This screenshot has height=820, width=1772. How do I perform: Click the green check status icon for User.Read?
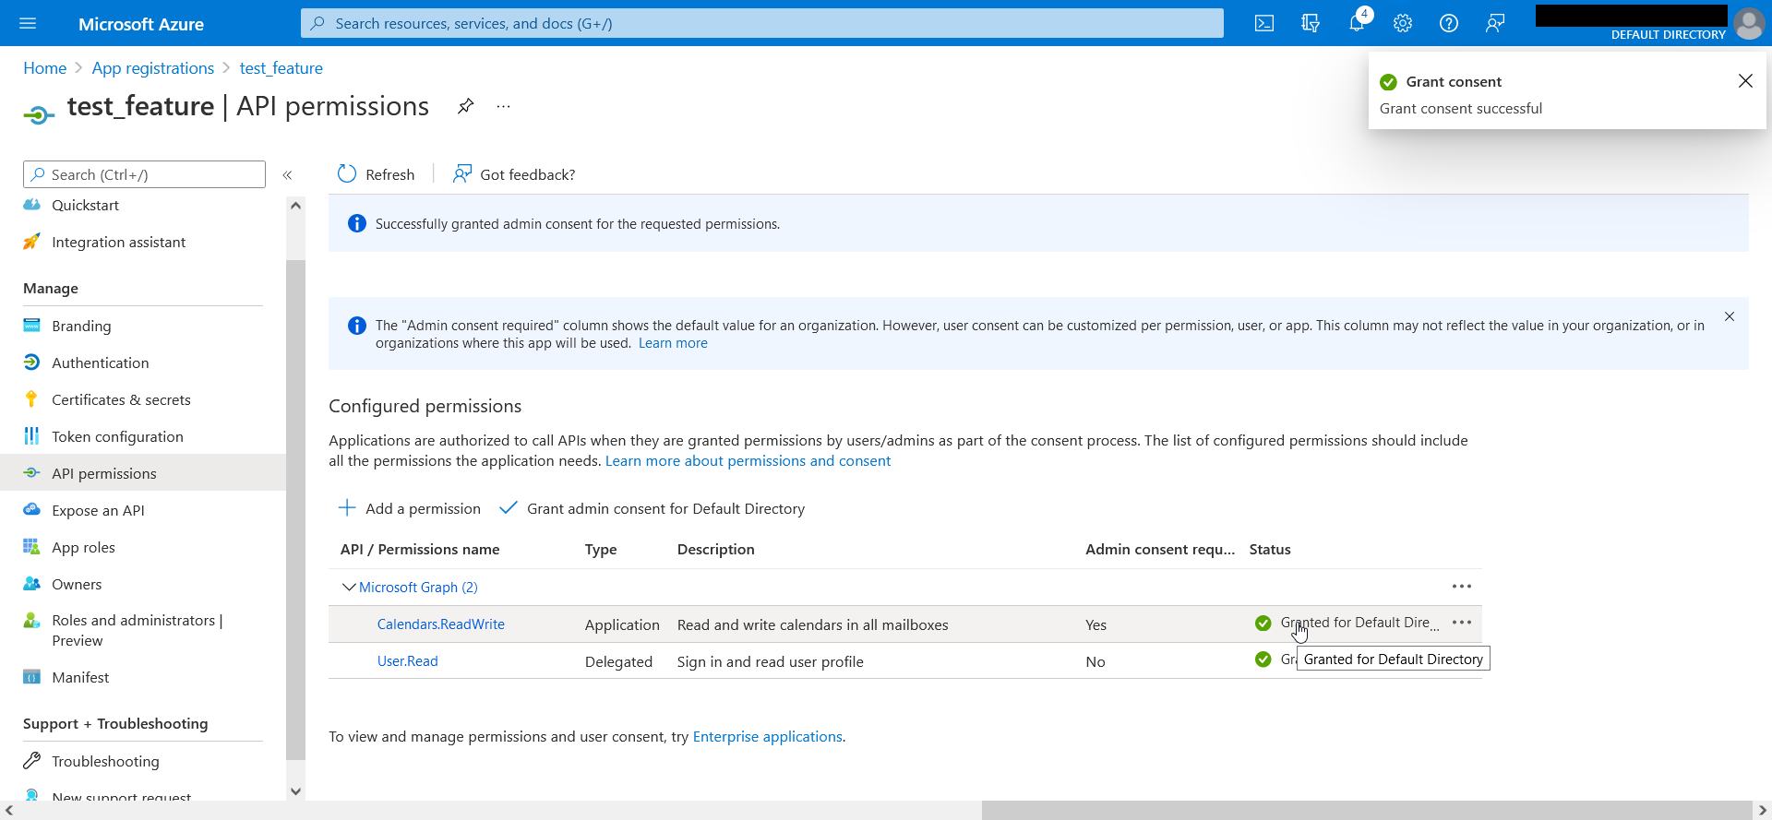pos(1263,660)
